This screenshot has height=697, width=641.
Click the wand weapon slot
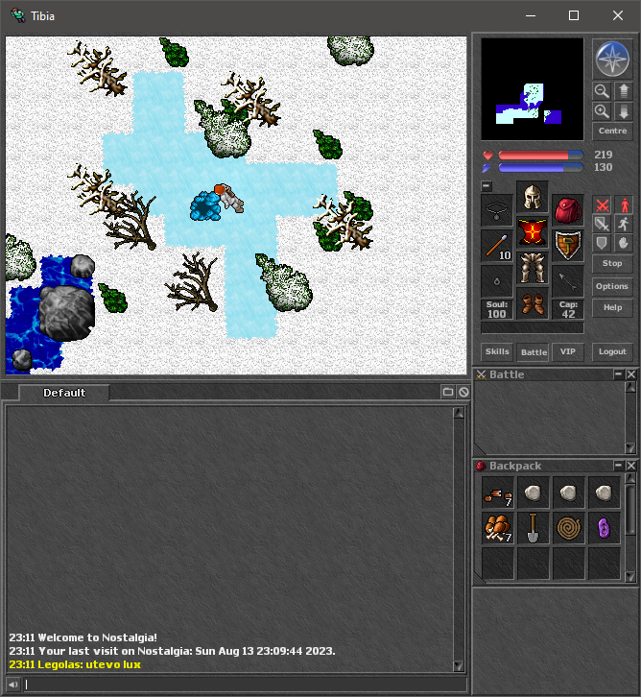click(x=497, y=246)
